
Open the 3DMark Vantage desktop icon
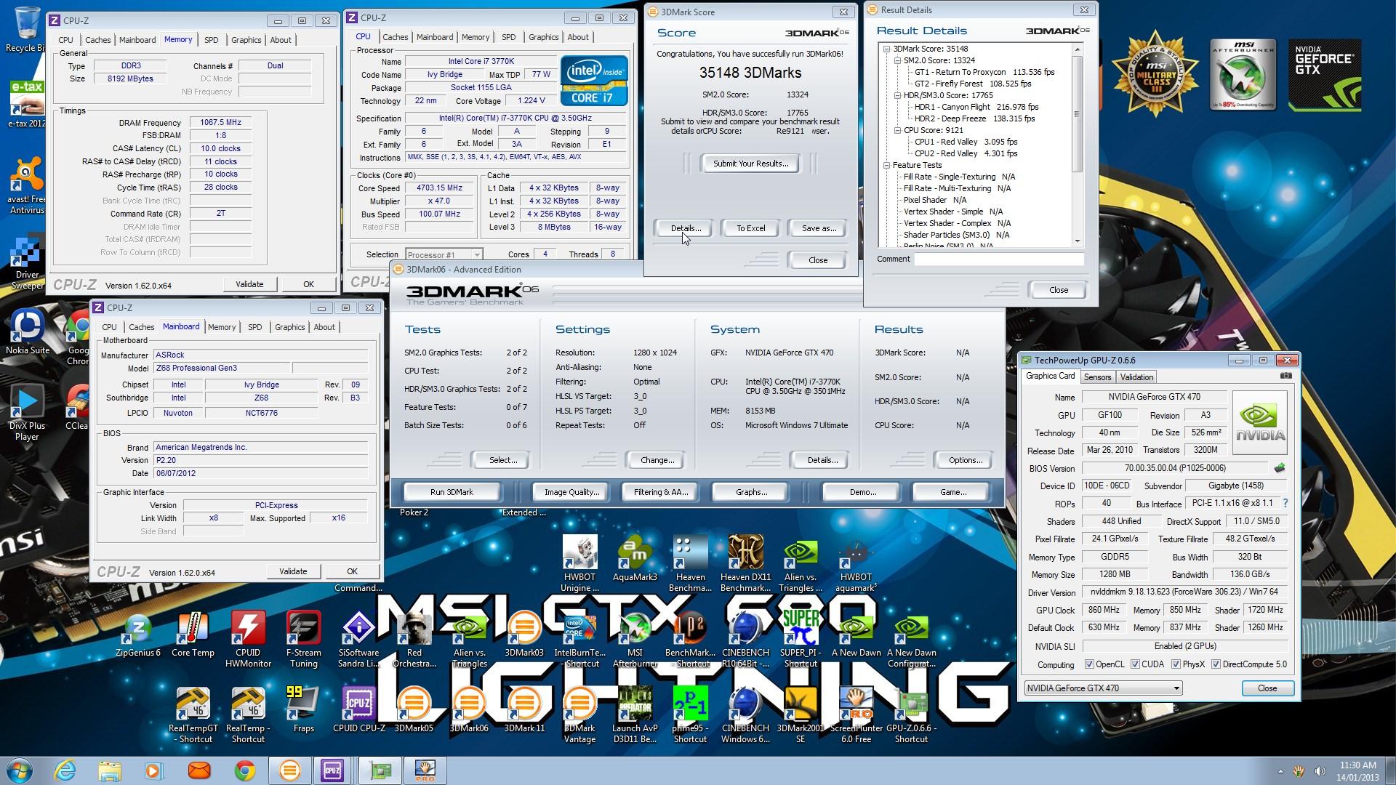pos(579,714)
